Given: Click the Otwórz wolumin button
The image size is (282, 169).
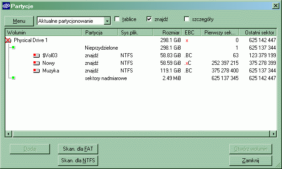Looking at the screenshot, I should pyautogui.click(x=250, y=149).
